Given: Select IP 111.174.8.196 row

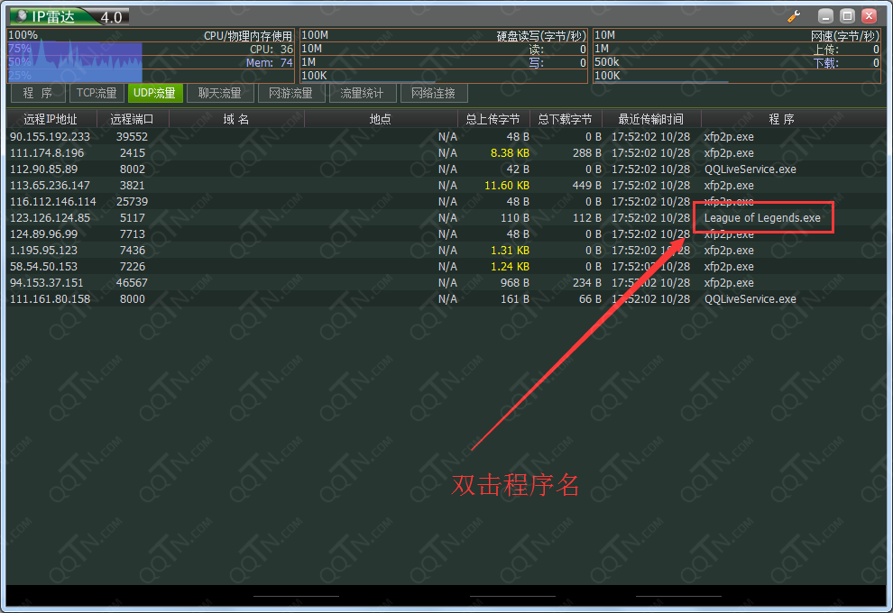Looking at the screenshot, I should point(446,153).
